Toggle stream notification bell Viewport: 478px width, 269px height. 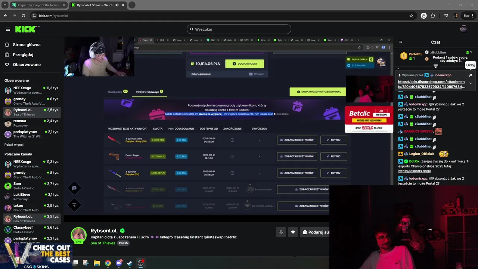(281, 232)
